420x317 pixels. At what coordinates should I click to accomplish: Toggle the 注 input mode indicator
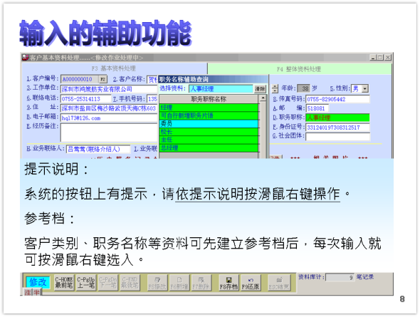(x=28, y=292)
